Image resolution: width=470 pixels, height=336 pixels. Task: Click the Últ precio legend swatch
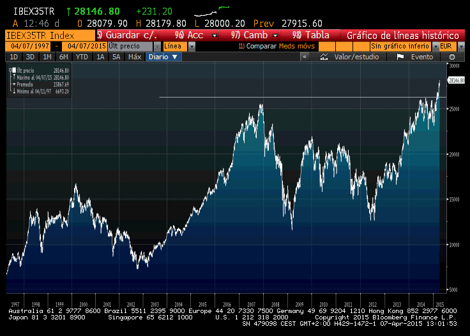pyautogui.click(x=14, y=70)
